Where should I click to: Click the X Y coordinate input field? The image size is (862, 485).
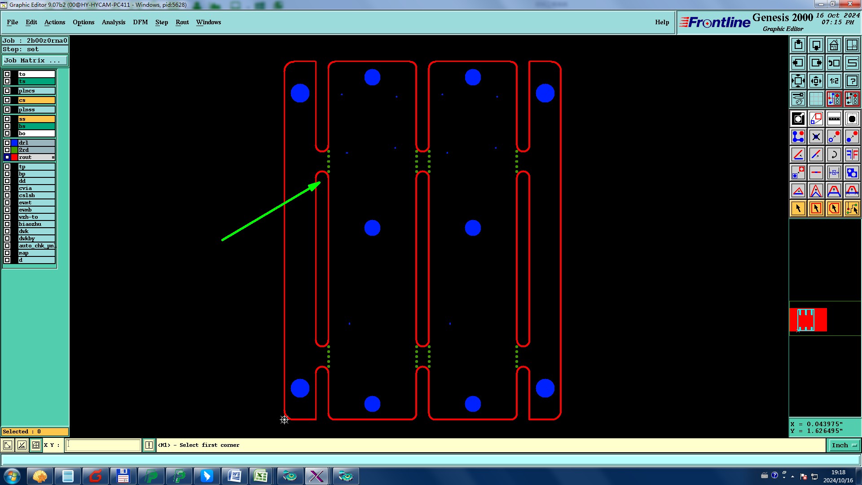(103, 445)
